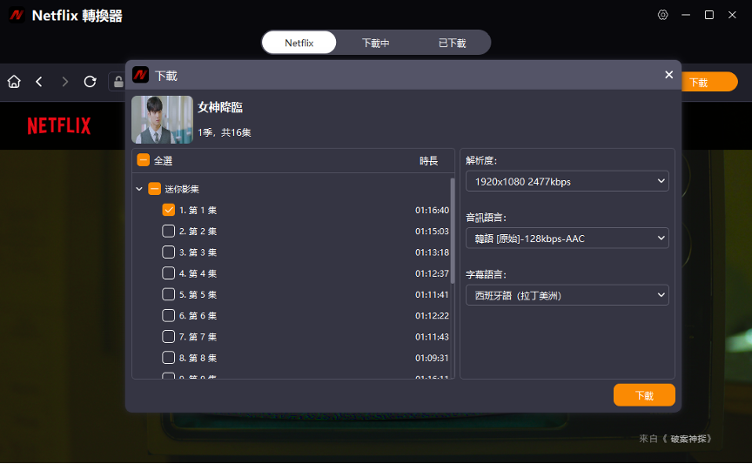Click the forward arrow navigation icon
752x464 pixels.
(64, 82)
